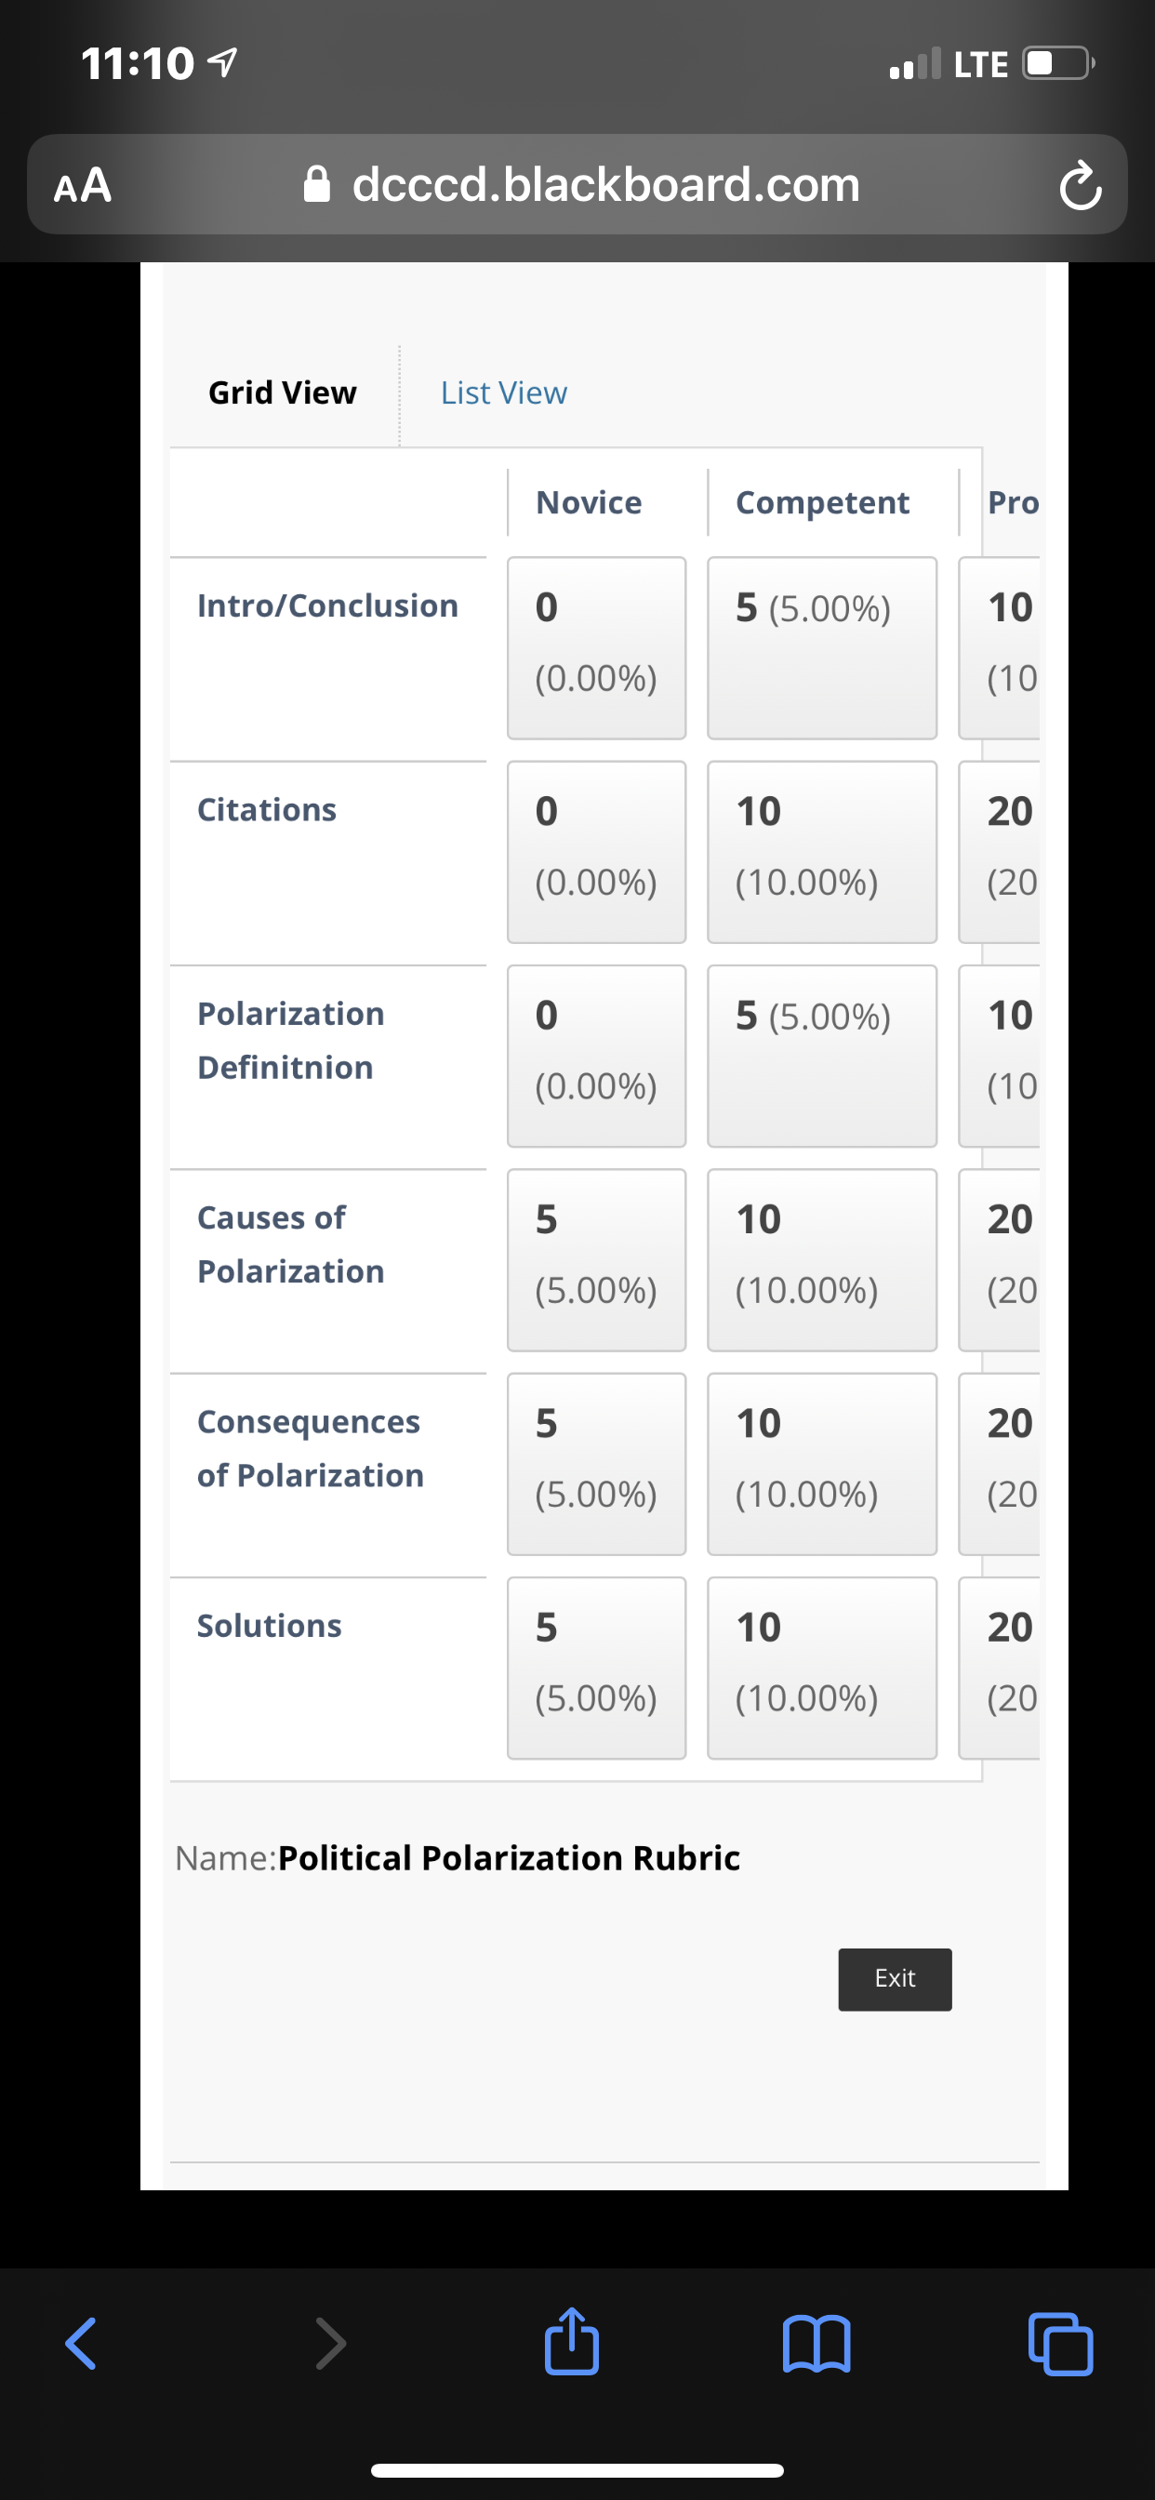The width and height of the screenshot is (1155, 2500).
Task: Select the Grid View tab
Action: click(283, 393)
